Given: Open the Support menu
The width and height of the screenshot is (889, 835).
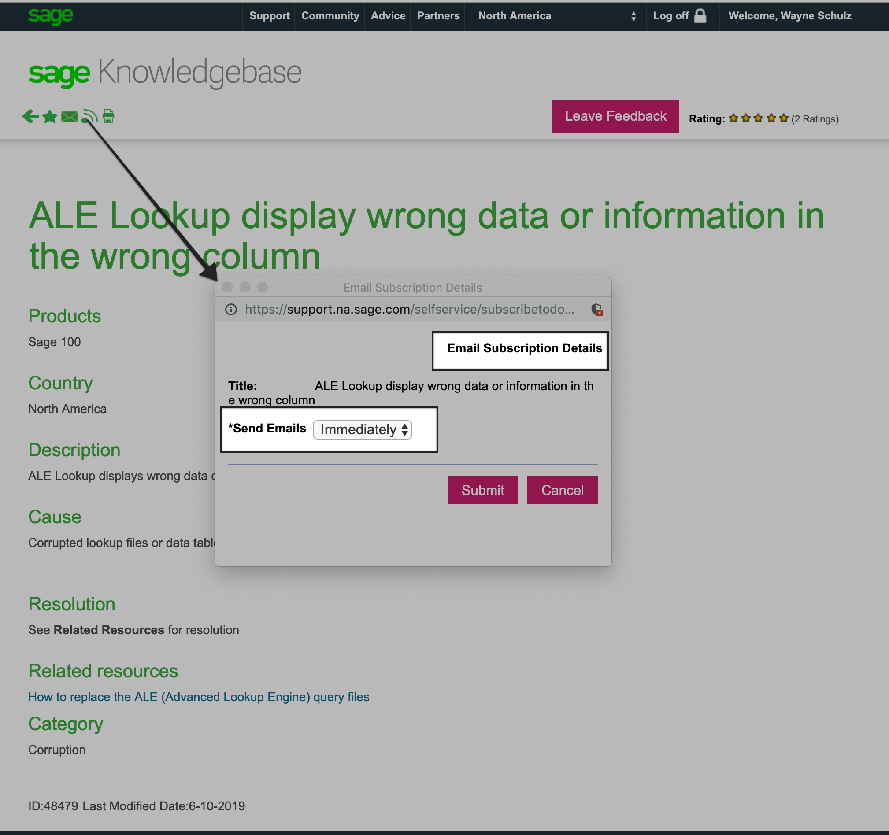Looking at the screenshot, I should coord(269,16).
